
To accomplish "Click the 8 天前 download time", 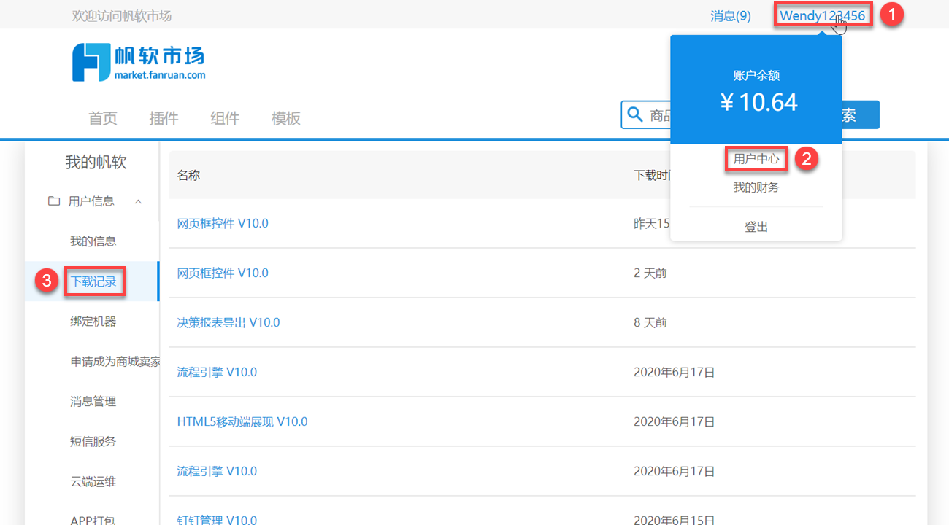I will pos(650,322).
